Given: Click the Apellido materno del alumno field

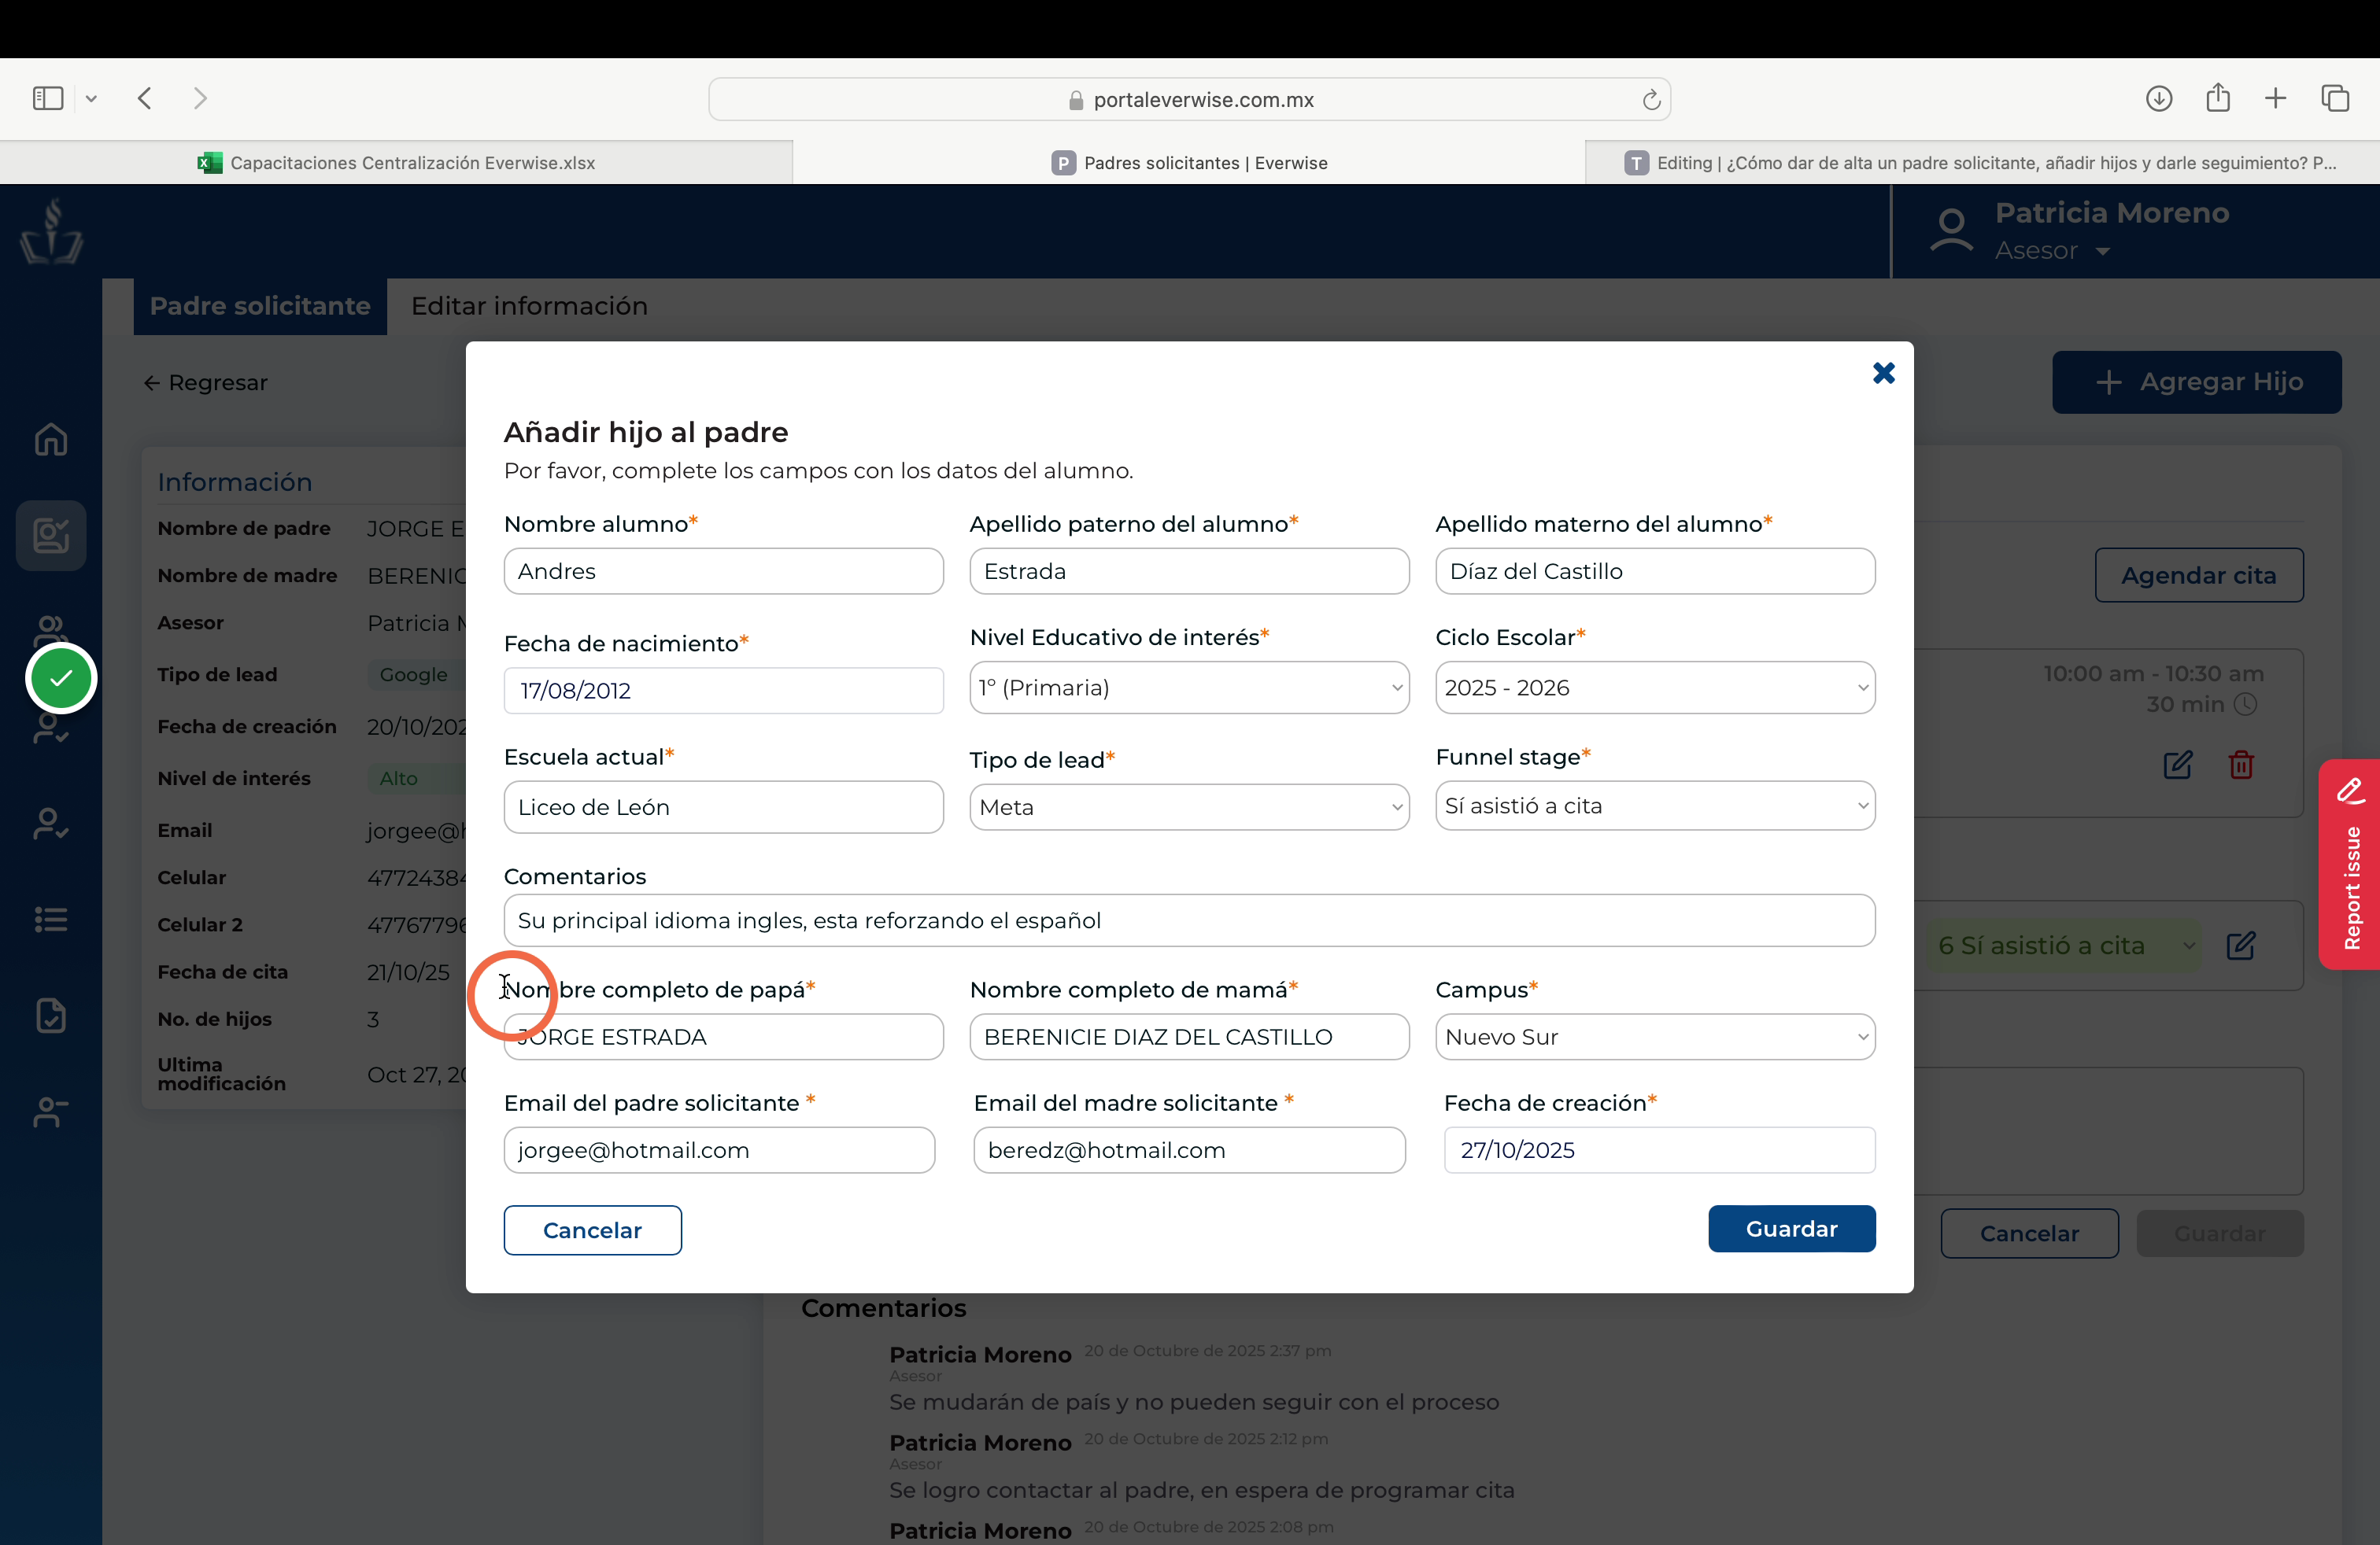Looking at the screenshot, I should point(1655,570).
